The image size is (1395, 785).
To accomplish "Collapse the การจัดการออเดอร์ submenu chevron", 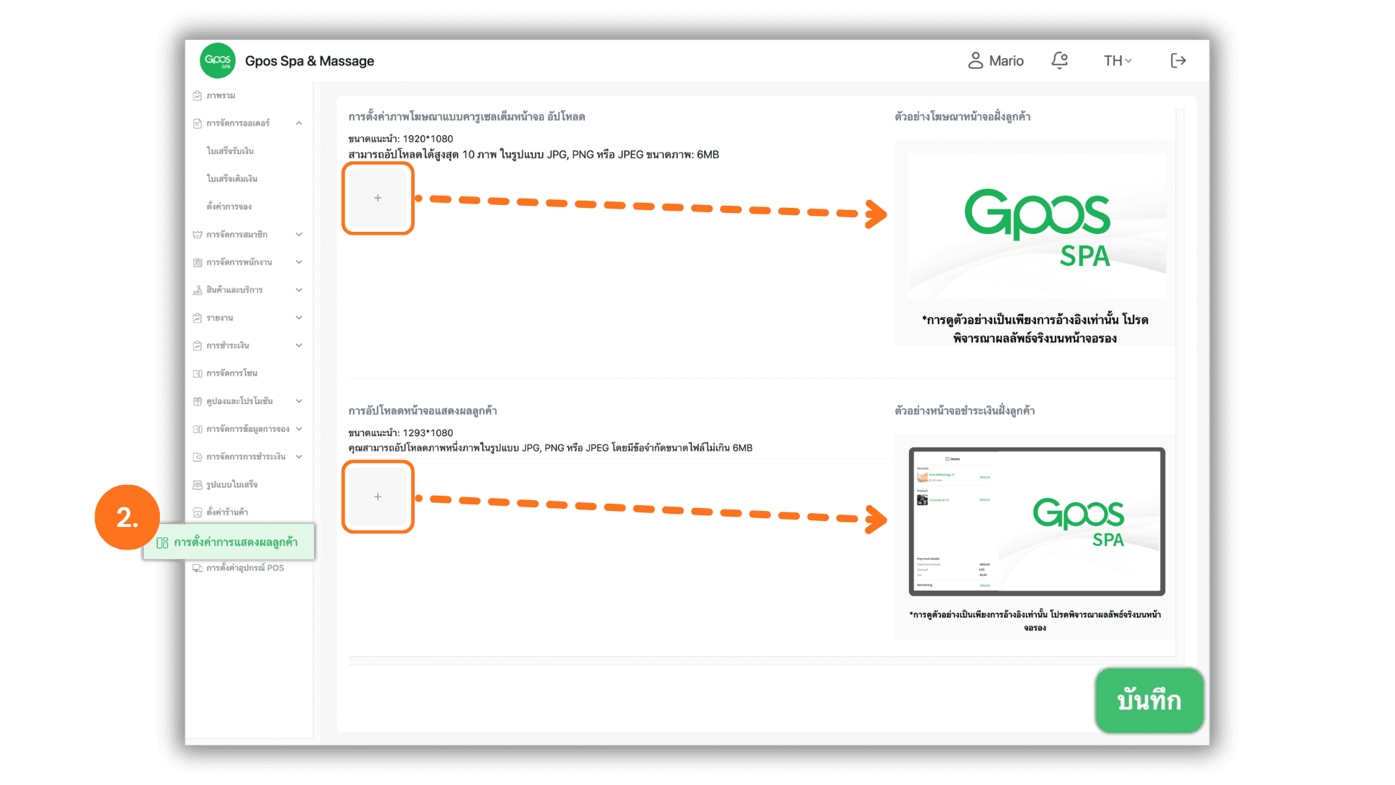I will click(x=299, y=124).
